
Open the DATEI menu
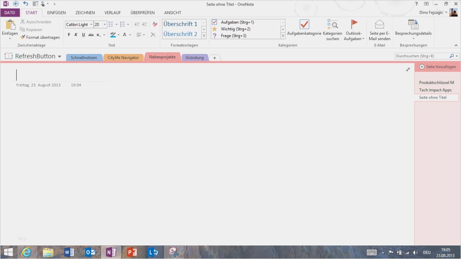click(x=10, y=13)
